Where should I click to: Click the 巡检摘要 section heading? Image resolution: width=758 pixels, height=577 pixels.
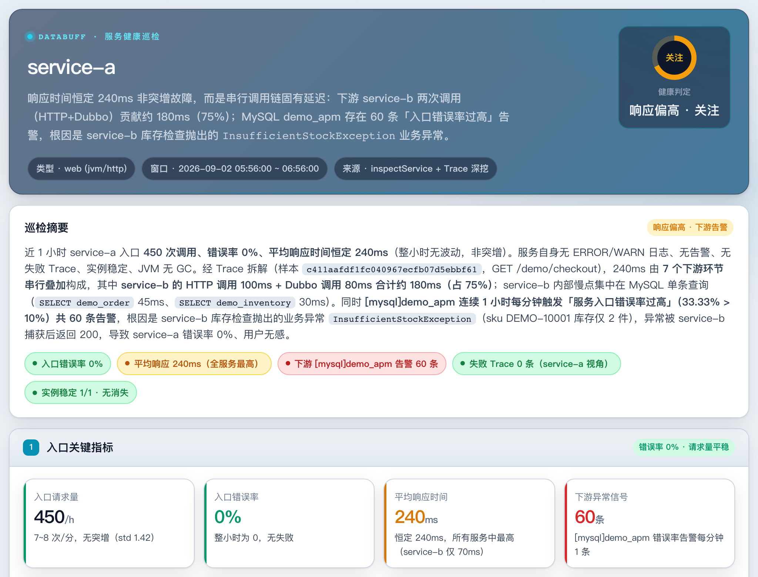coord(47,227)
